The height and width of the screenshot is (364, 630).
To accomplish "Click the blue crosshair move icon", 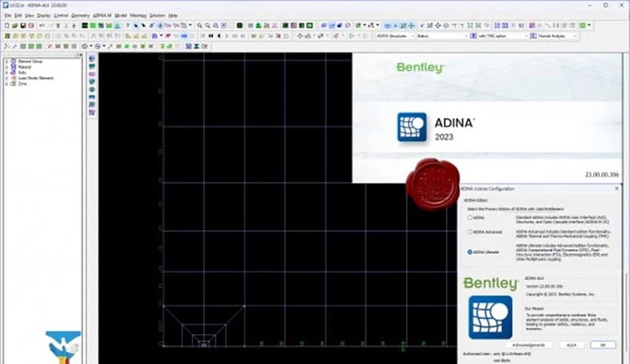I will [160, 26].
